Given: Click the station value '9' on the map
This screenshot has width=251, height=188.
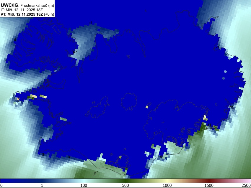Looking at the screenshot, I should 161,157.
